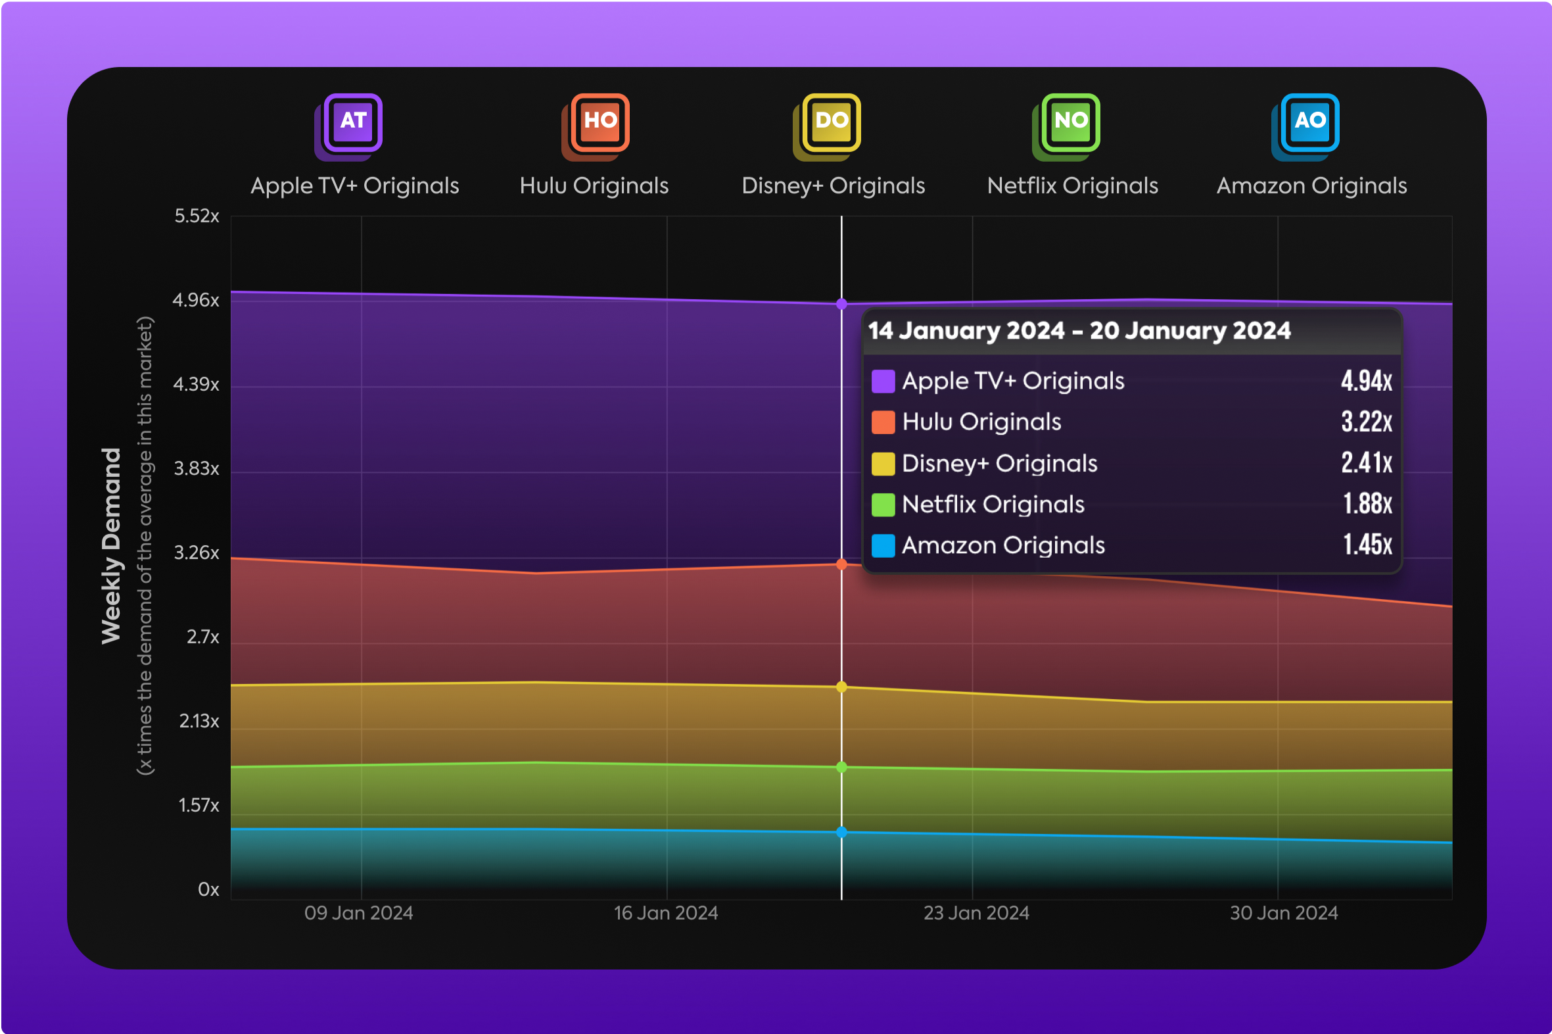Click the green Netflix swatch in the tooltip

[883, 505]
